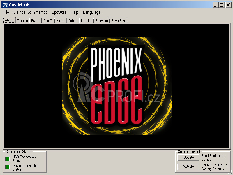Viewport: 233px width, 175px height.
Task: Switch to the Brake tab
Action: pyautogui.click(x=35, y=21)
